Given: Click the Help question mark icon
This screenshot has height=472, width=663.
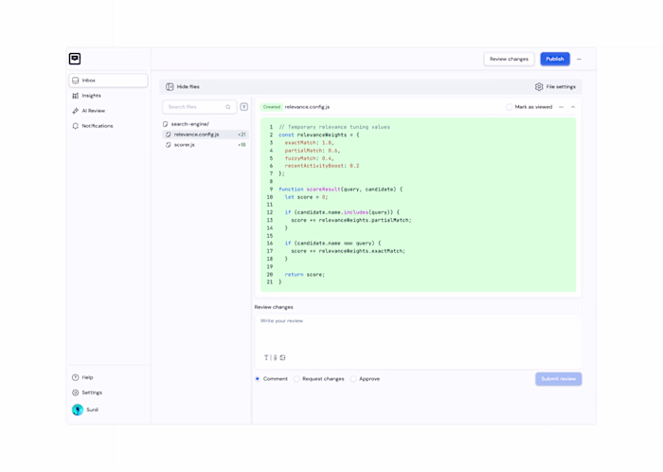Looking at the screenshot, I should tap(75, 377).
